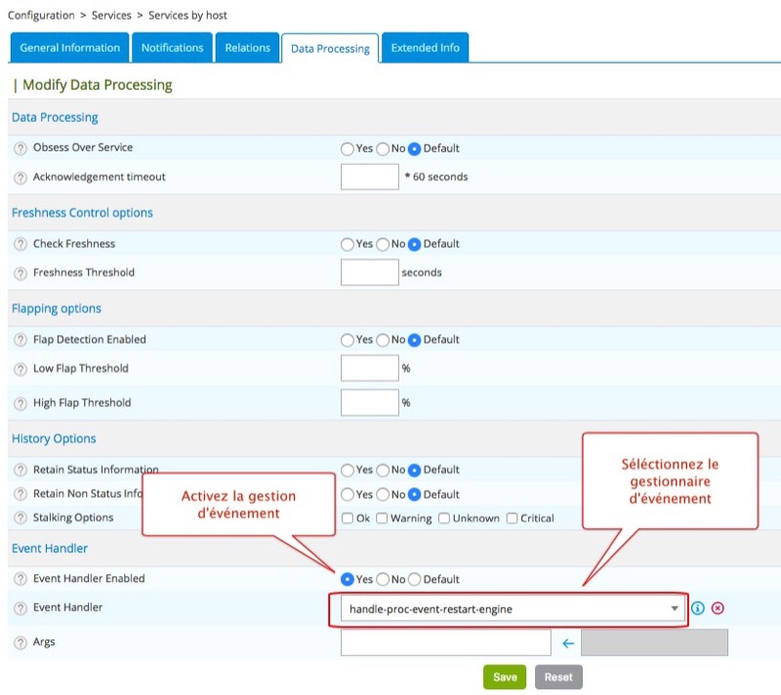
Task: Switch to the Notifications tab
Action: 172,48
